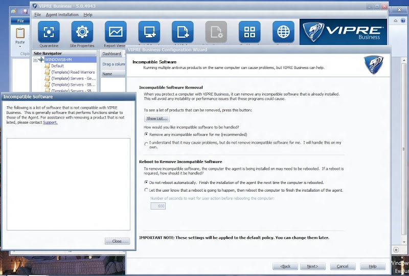The width and height of the screenshot is (409, 276).
Task: Launch the Report Viewer icon
Action: click(116, 32)
